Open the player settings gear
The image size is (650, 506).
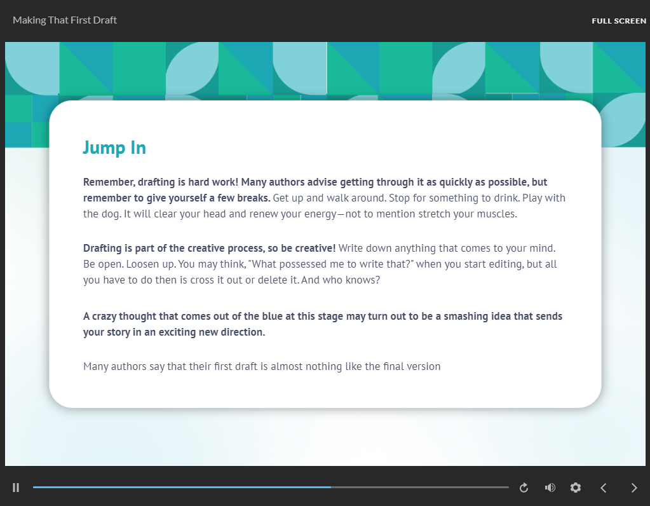(x=576, y=488)
